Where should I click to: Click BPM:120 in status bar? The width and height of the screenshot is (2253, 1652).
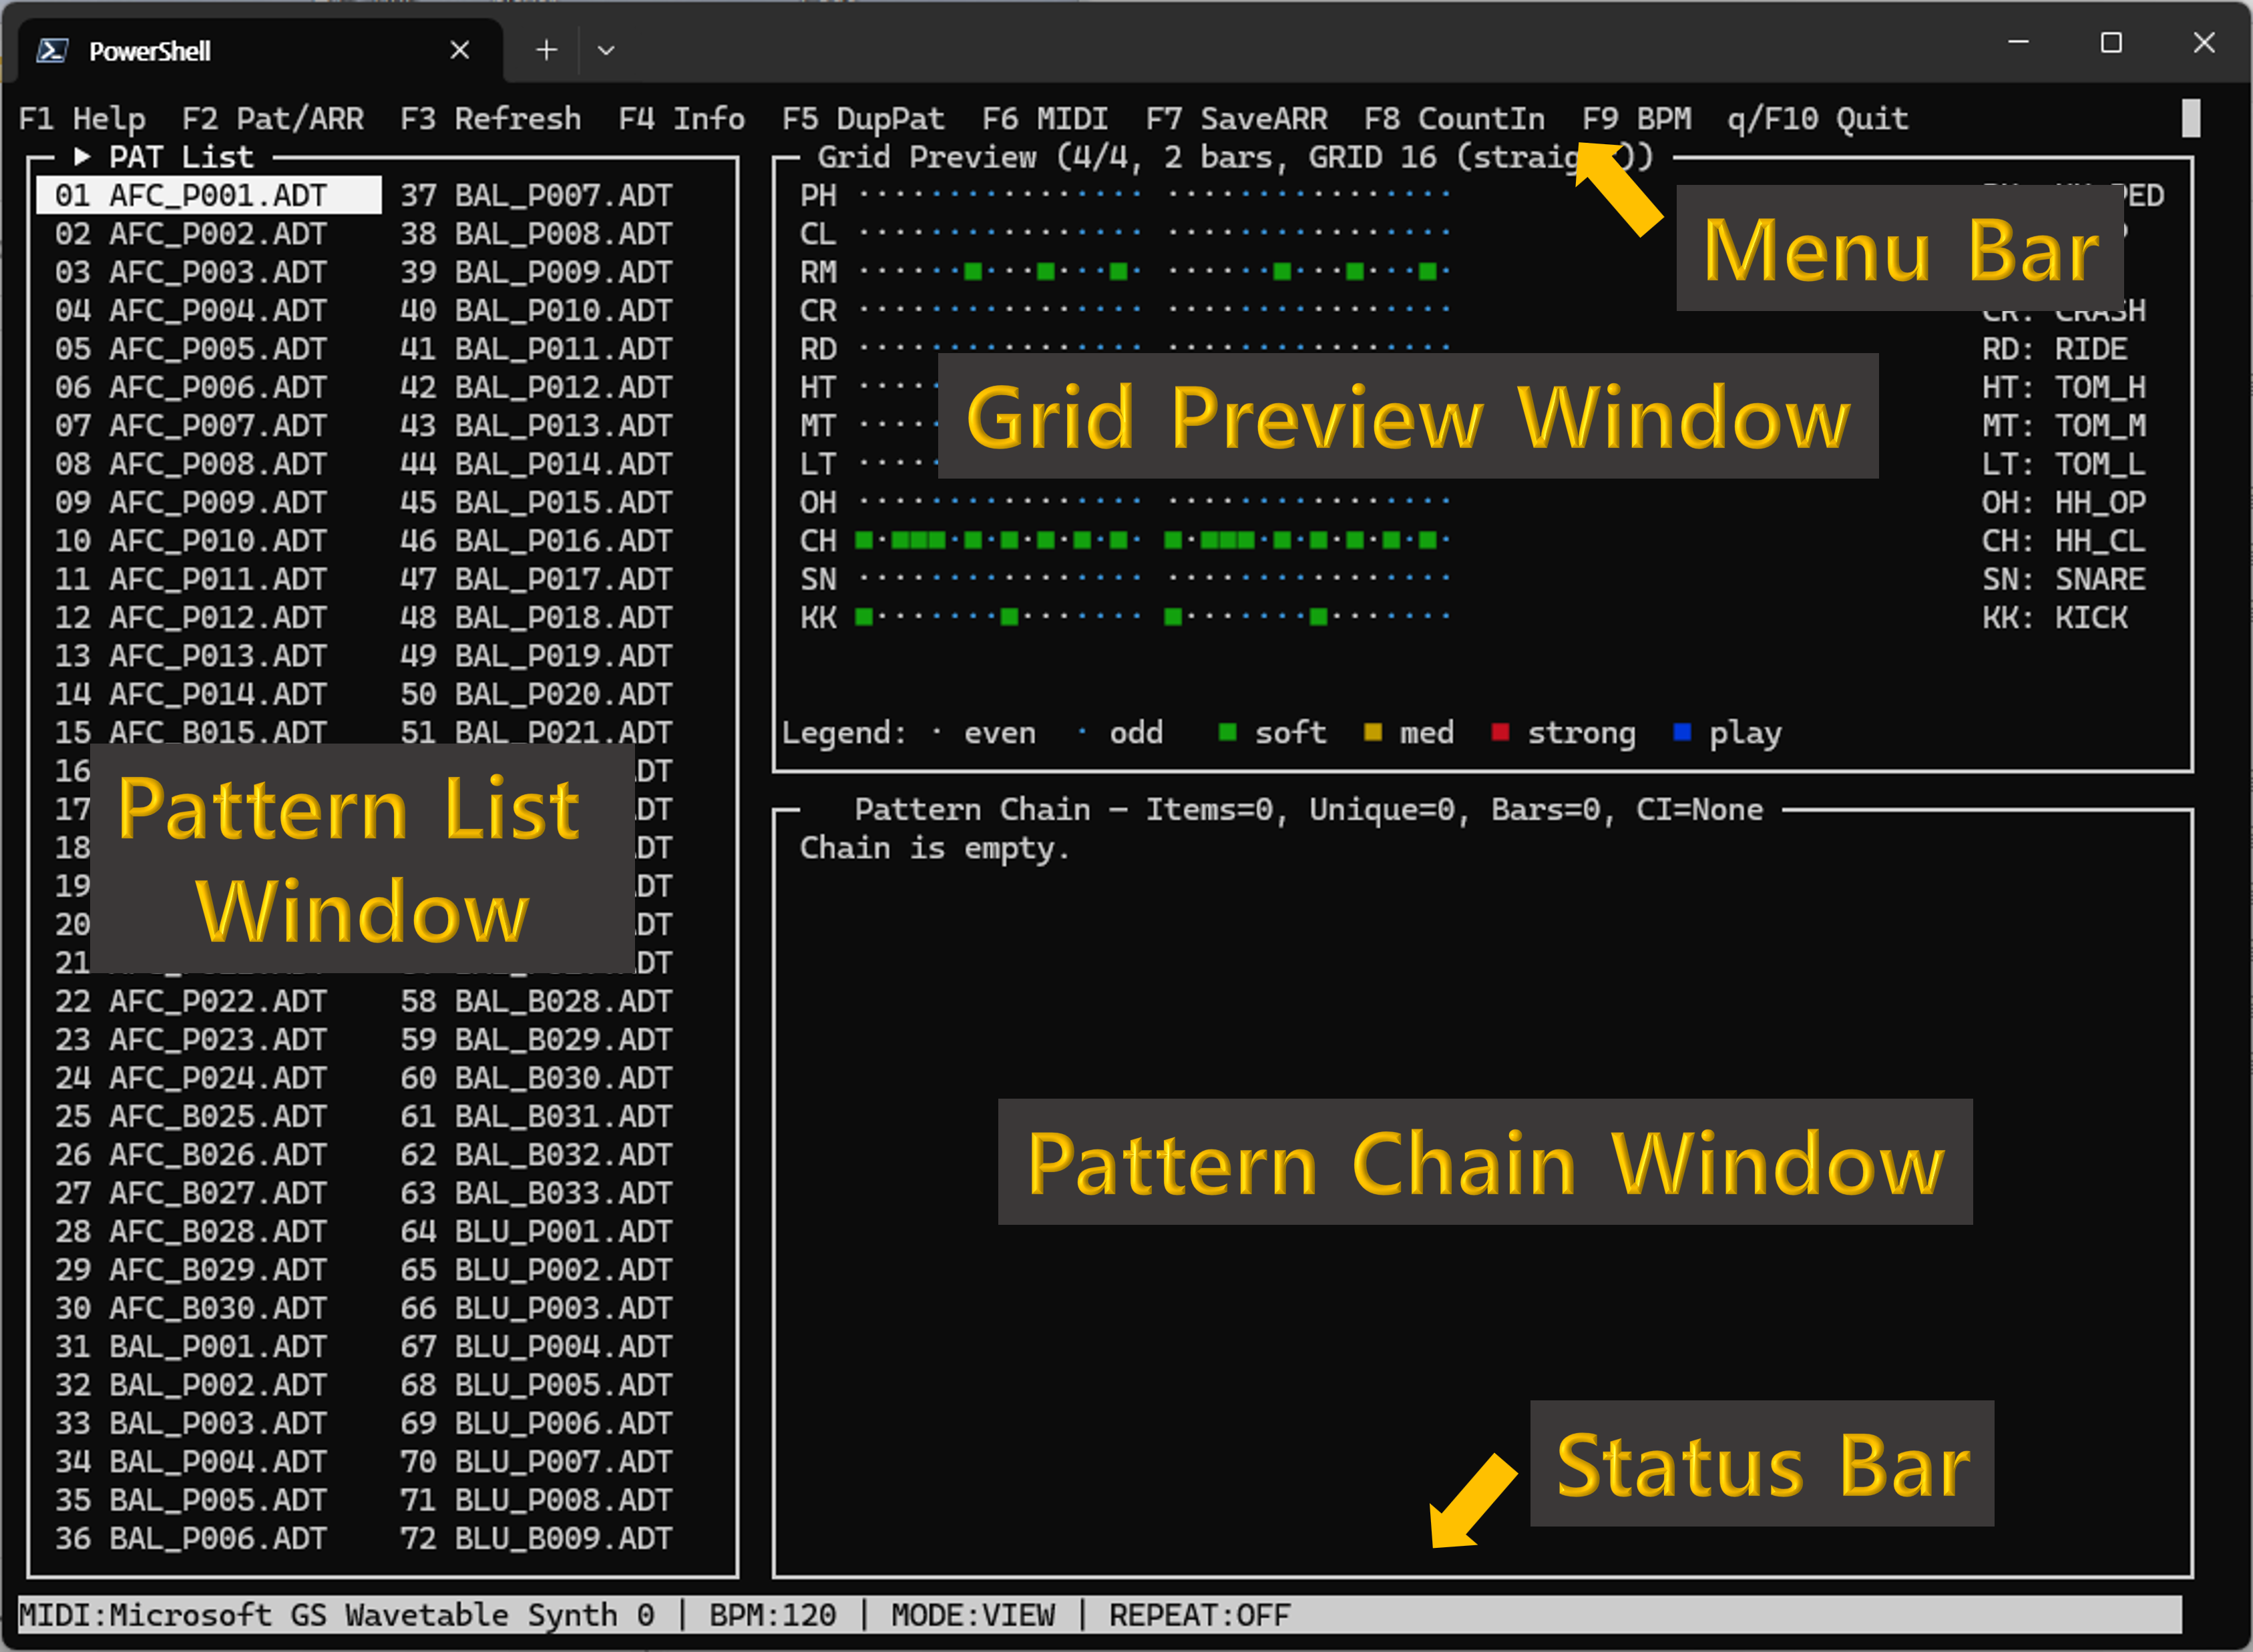coord(773,1615)
